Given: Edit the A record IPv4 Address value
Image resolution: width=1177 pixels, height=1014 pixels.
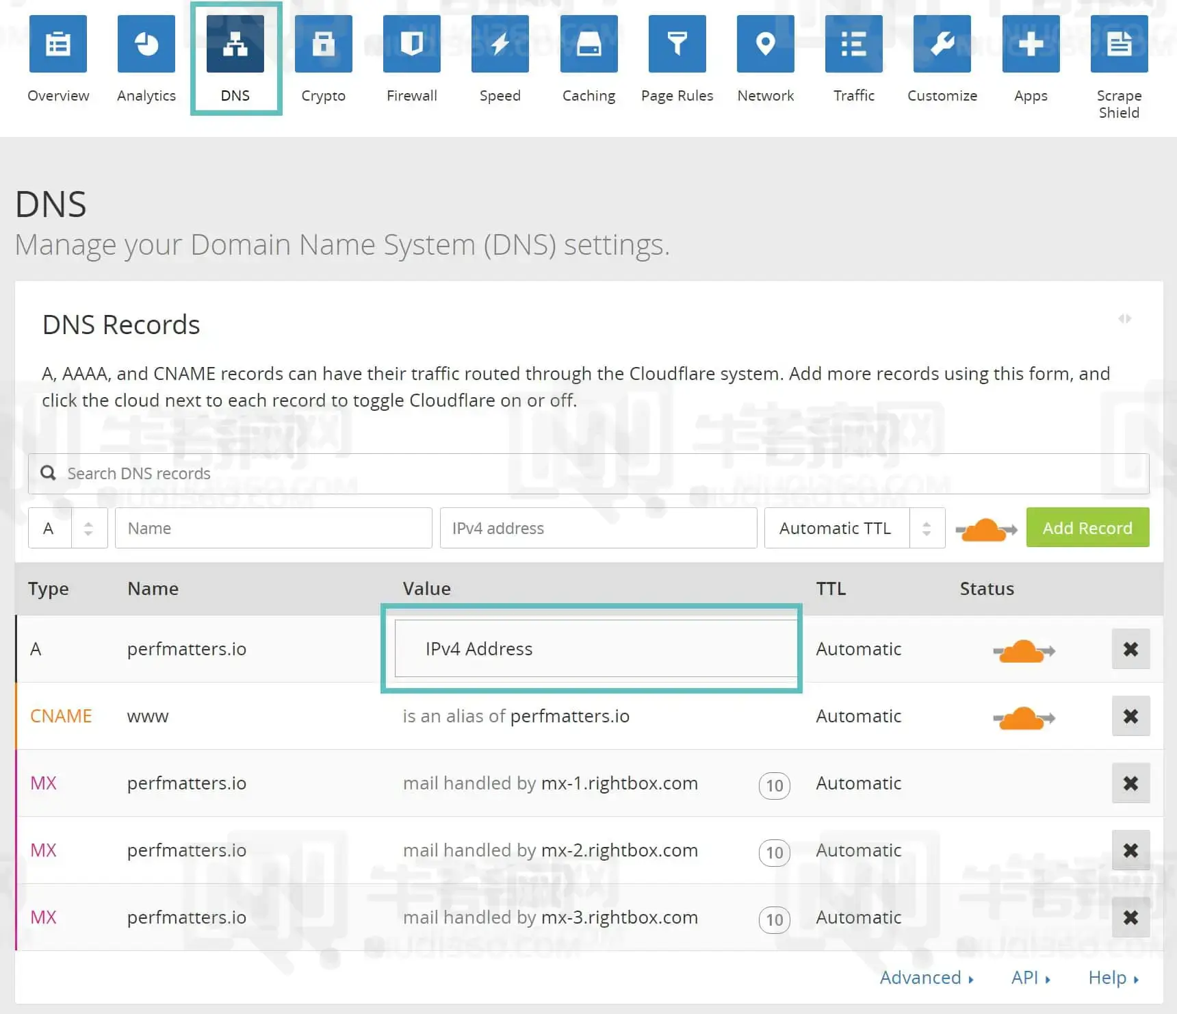Looking at the screenshot, I should click(x=596, y=648).
